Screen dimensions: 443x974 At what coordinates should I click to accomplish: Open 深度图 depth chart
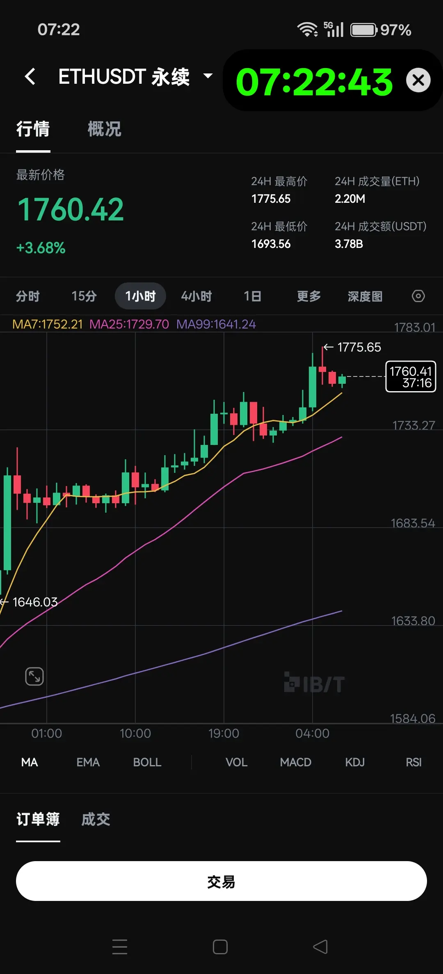tap(365, 296)
